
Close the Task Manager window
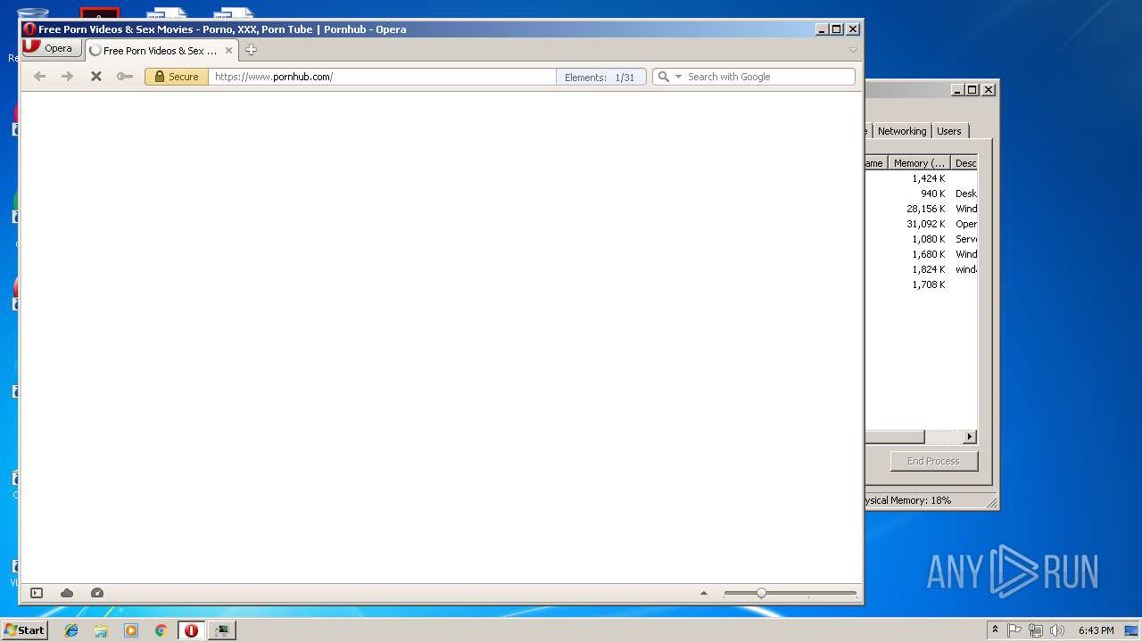pos(988,89)
